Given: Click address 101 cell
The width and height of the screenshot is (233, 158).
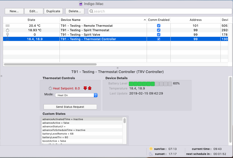Looking at the screenshot, I should 195,26.
